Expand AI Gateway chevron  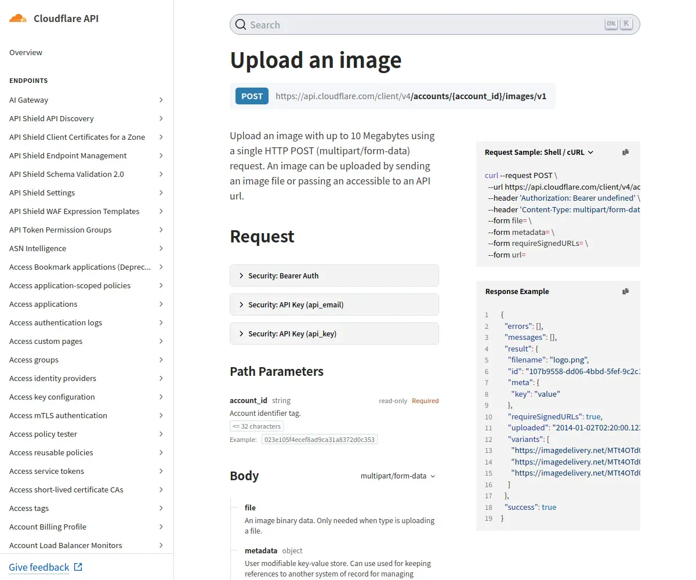click(x=161, y=100)
